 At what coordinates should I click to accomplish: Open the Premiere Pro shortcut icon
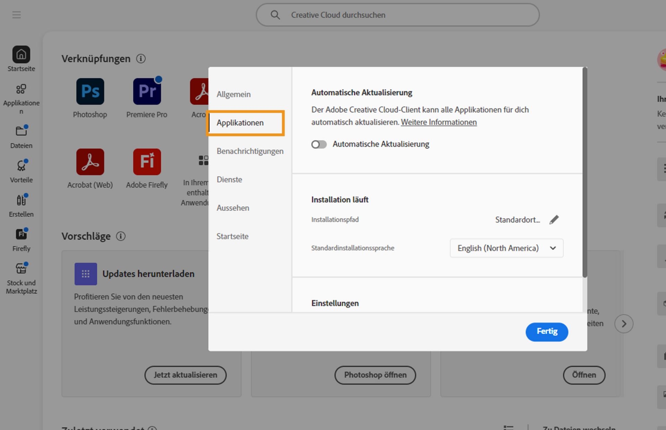point(147,92)
